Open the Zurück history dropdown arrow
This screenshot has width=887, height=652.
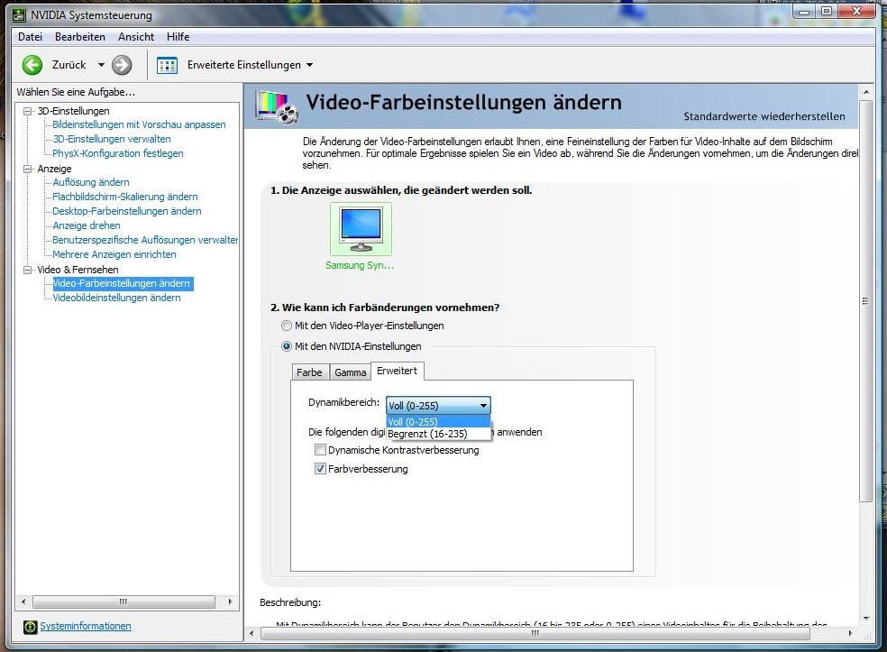[x=101, y=65]
